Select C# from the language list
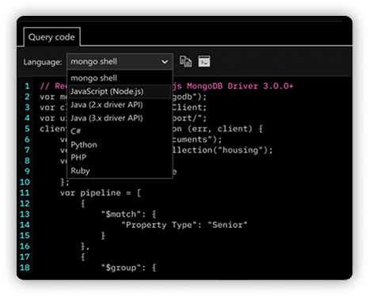The width and height of the screenshot is (369, 296). point(120,131)
